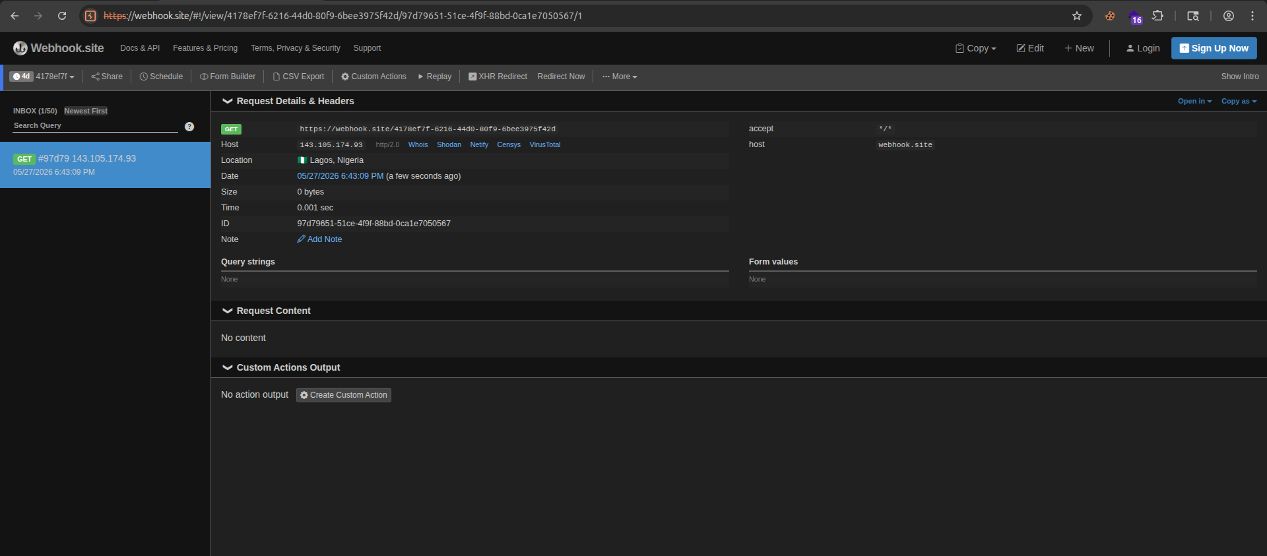Image resolution: width=1267 pixels, height=556 pixels.
Task: Create a New URL
Action: pyautogui.click(x=1079, y=48)
